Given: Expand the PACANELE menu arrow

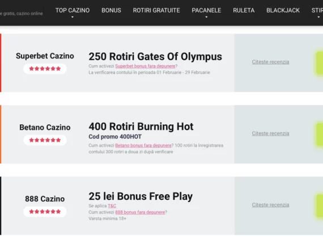Looking at the screenshot, I should tap(206, 17).
